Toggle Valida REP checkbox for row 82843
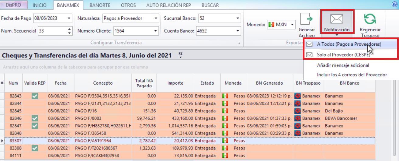Viewport: 399px width, 161px height. point(35,96)
